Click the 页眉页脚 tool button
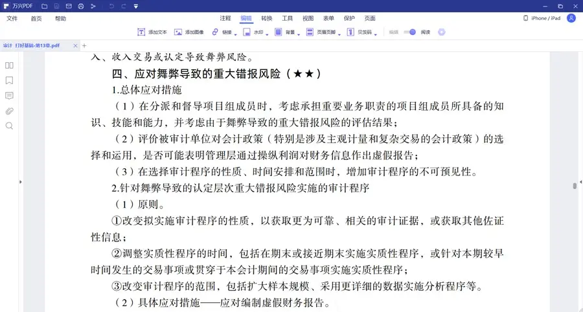This screenshot has height=312, width=583. click(x=321, y=32)
